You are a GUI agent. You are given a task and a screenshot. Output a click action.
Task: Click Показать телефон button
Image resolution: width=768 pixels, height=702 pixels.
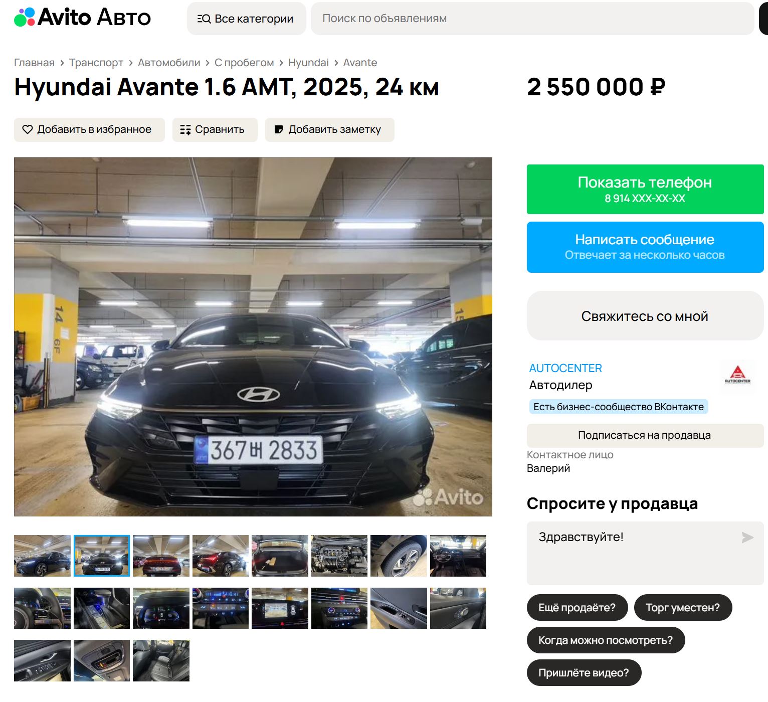645,189
